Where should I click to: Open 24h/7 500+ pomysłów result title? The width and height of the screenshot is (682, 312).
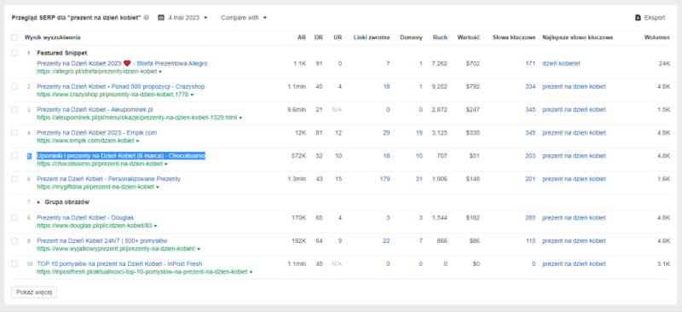pyautogui.click(x=102, y=240)
